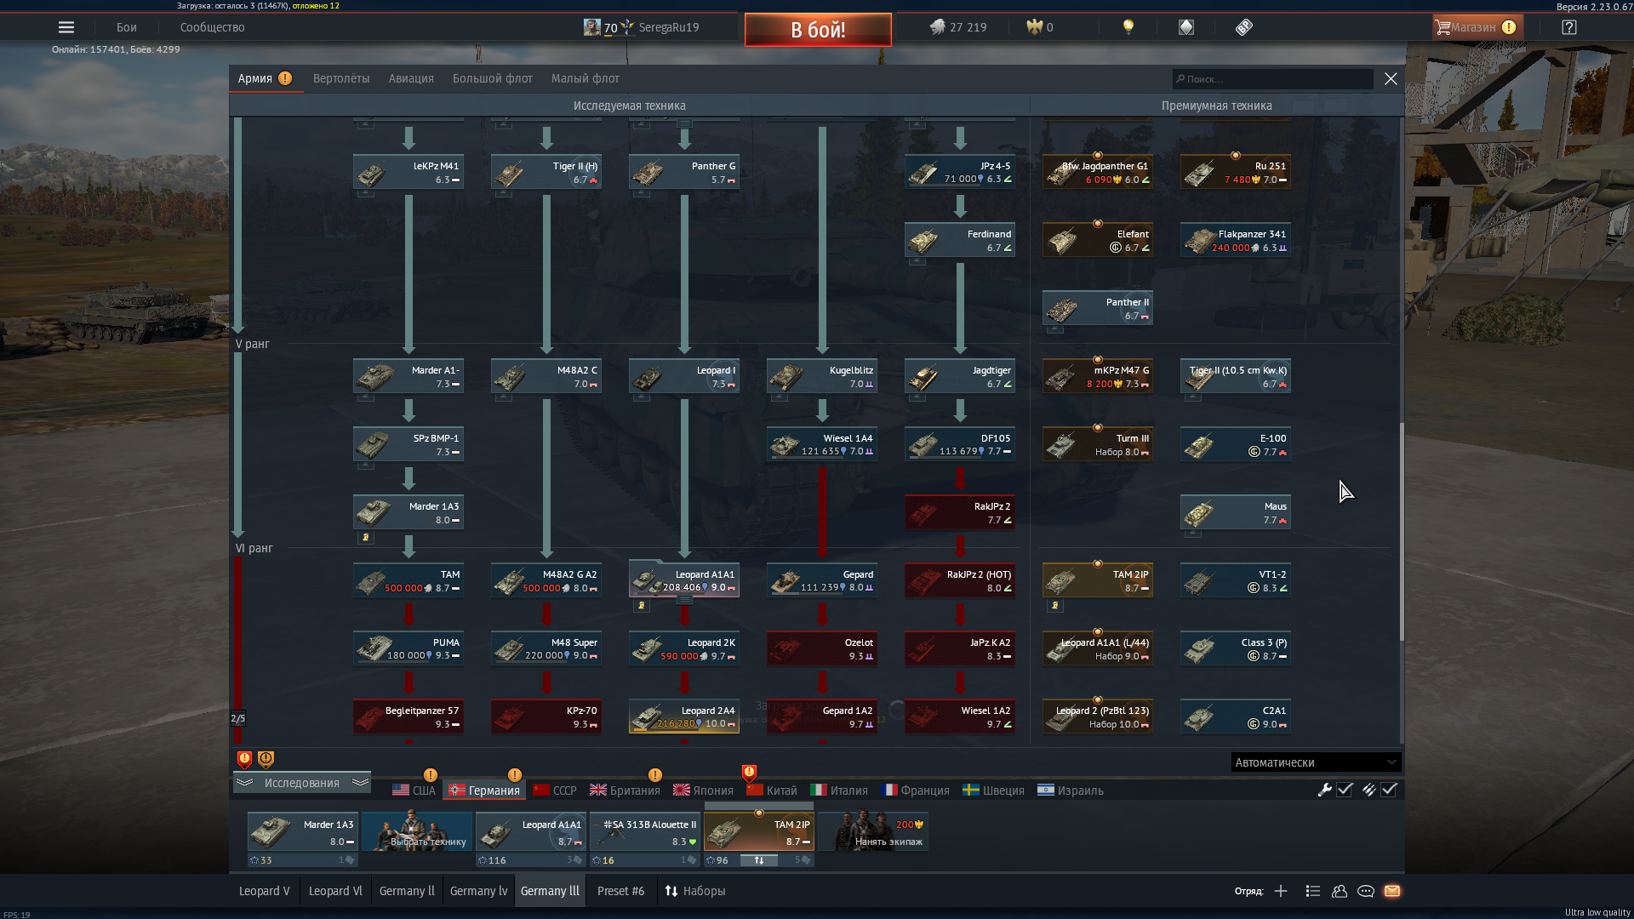This screenshot has width=1634, height=919.
Task: Open the main hamburger menu
Action: [x=66, y=27]
